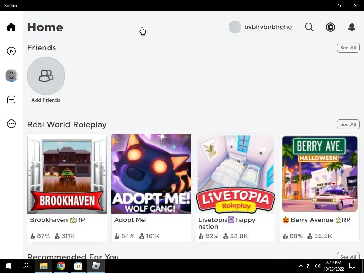364x273 pixels.
Task: Open the Berry Ave Halloween thumbnail
Action: tap(320, 173)
